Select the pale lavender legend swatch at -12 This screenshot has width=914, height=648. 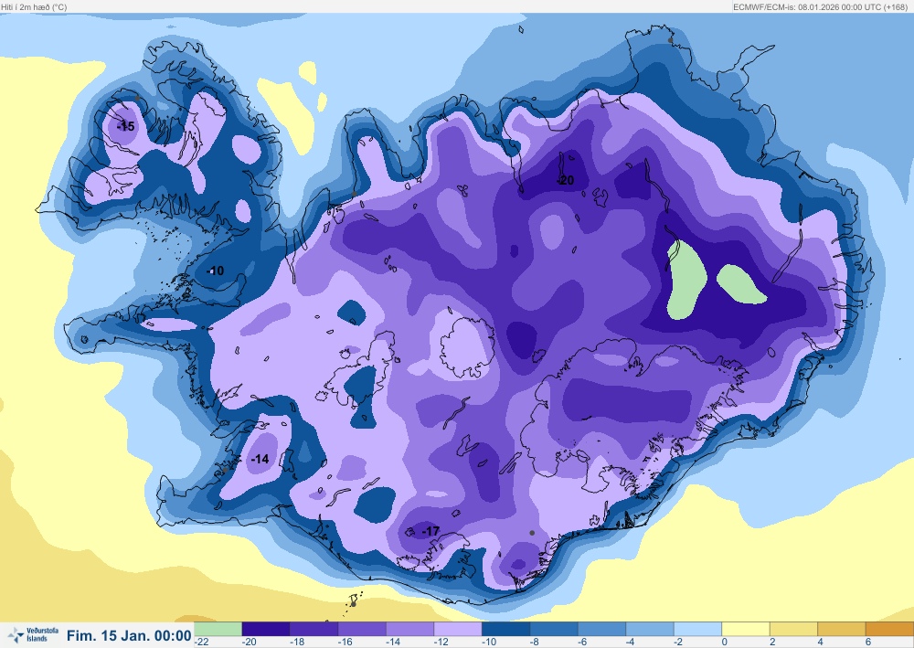(458, 629)
